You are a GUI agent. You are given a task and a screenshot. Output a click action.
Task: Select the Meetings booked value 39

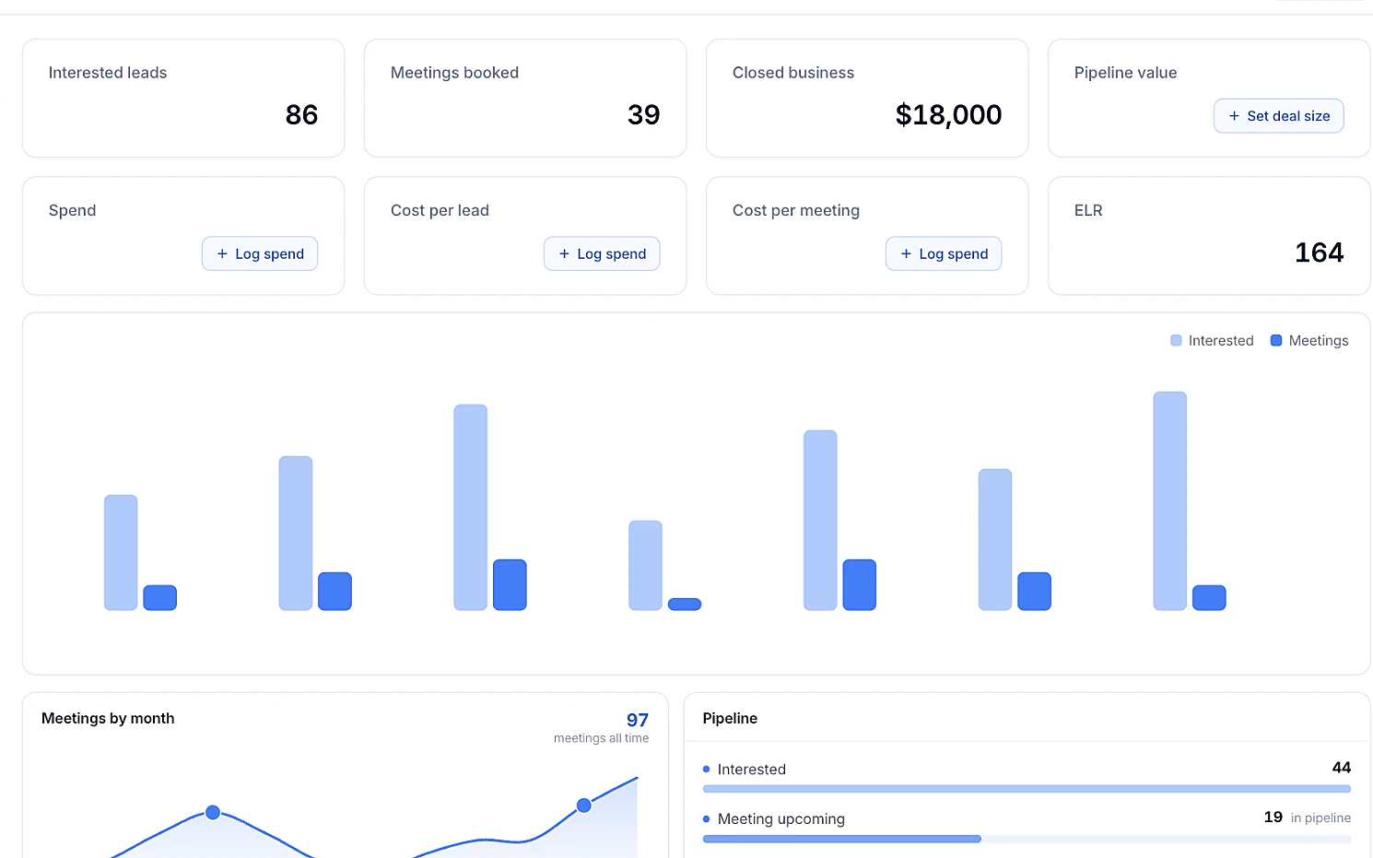(643, 114)
